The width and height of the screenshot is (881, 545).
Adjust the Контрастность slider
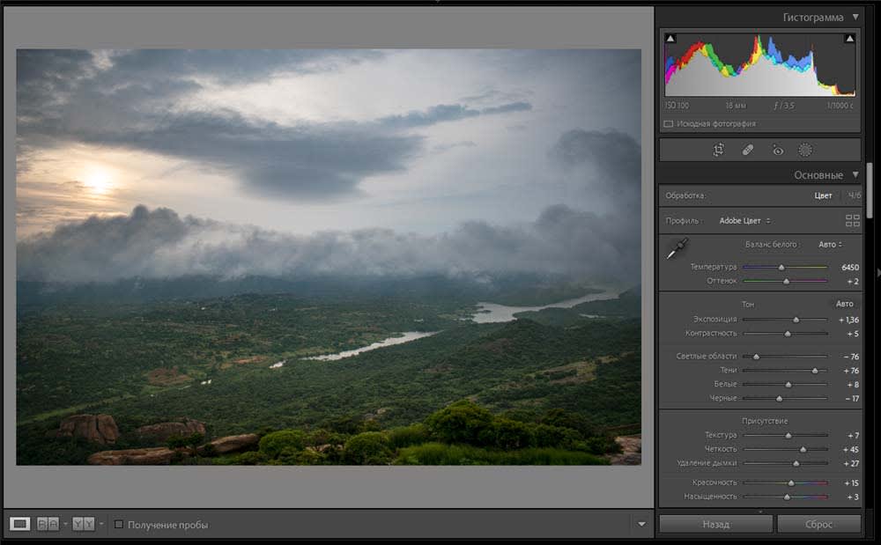point(787,334)
